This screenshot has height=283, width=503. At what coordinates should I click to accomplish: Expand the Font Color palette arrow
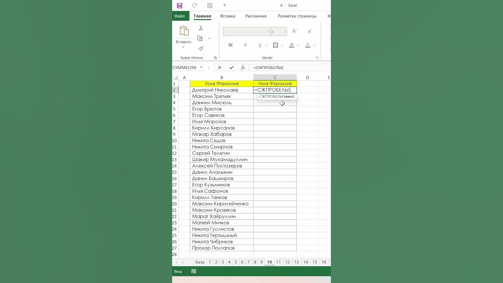click(x=315, y=45)
